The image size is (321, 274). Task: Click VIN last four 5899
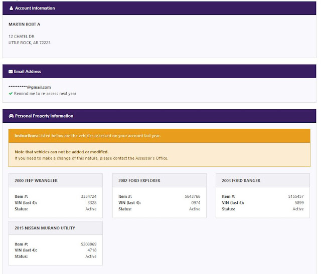[x=299, y=203]
